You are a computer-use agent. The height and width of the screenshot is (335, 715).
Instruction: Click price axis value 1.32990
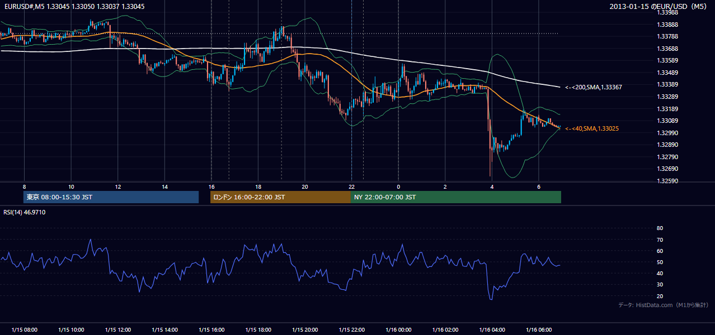click(x=667, y=133)
